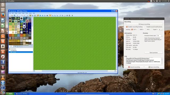Select the Ellipse drawing tool
Screen dimensions: 170x95
[x=42, y=16]
